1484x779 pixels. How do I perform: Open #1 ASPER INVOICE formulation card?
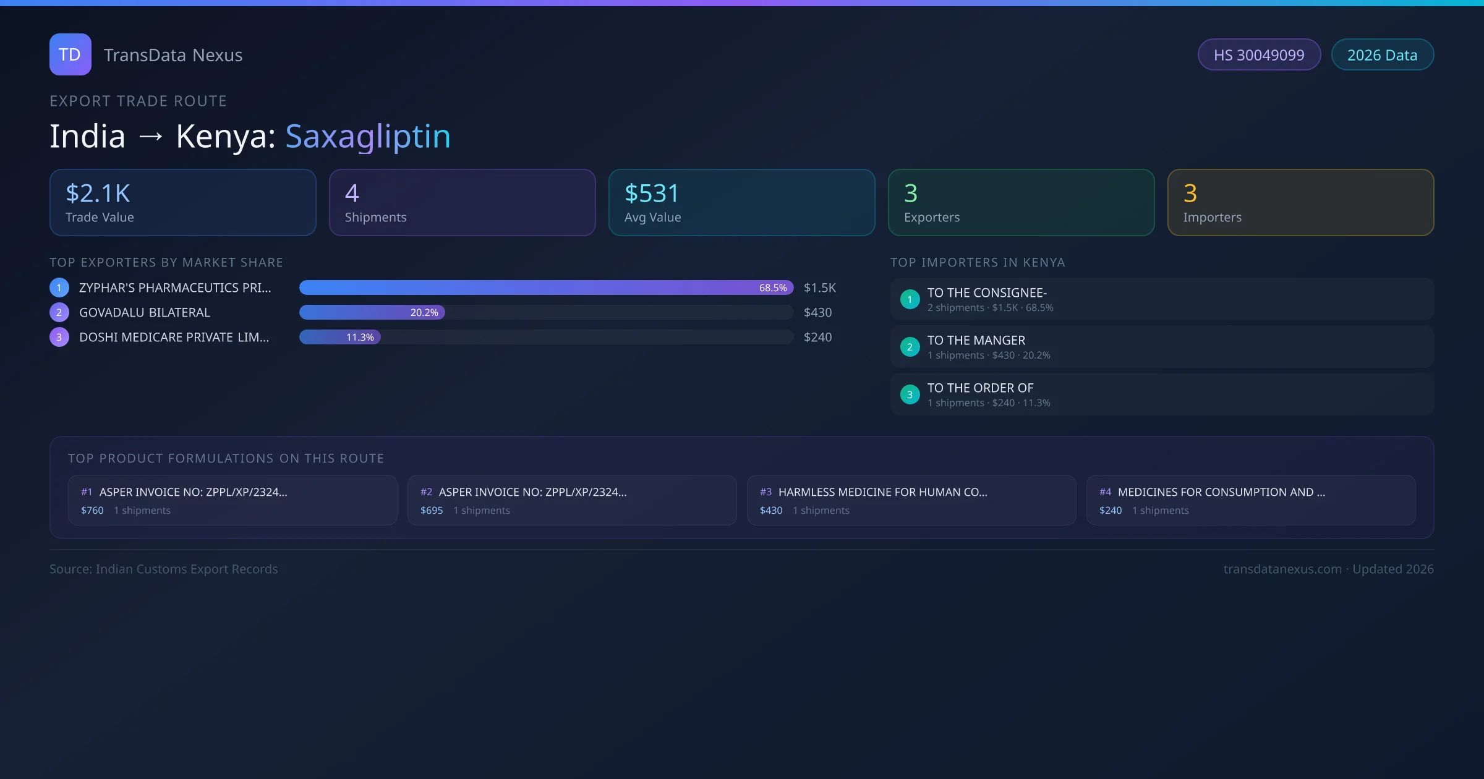(232, 500)
